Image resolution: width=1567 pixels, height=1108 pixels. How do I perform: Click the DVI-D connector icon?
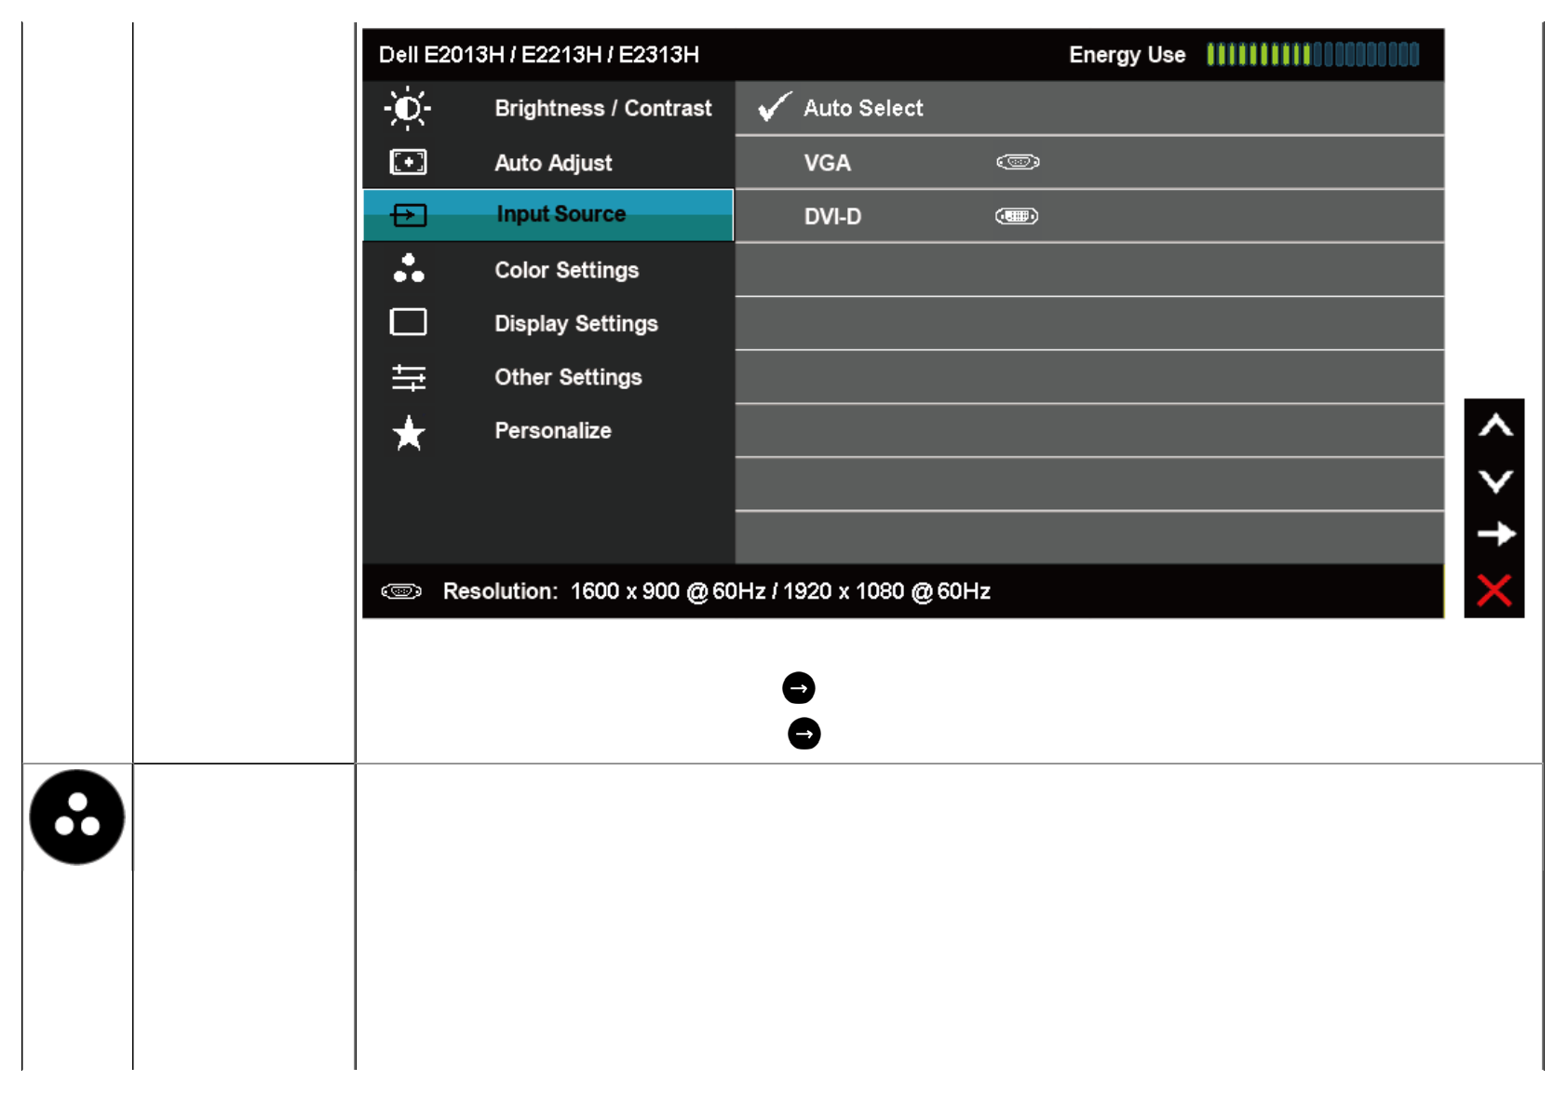tap(1017, 216)
